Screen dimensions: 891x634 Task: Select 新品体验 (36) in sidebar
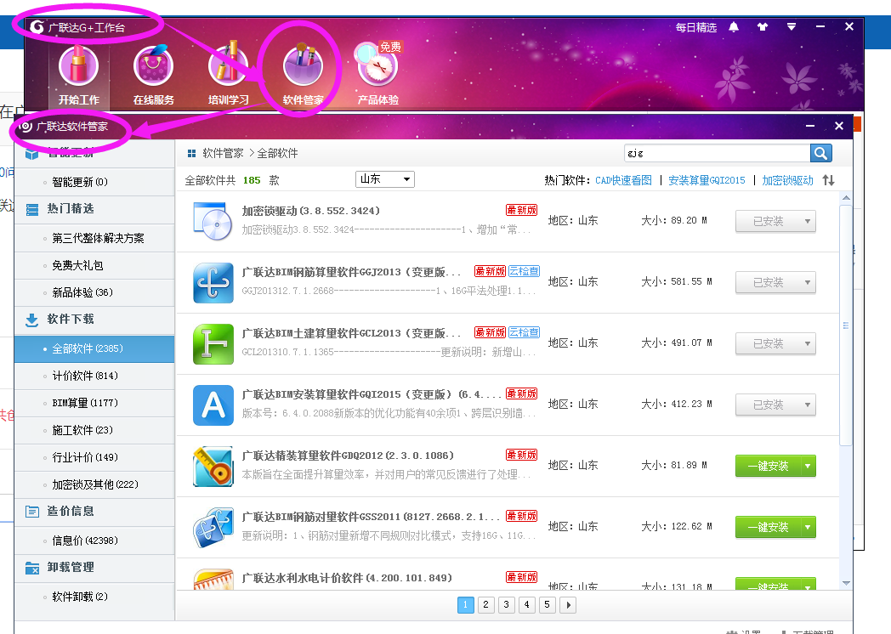pos(94,292)
